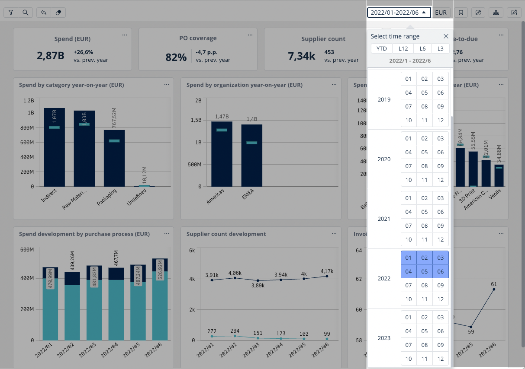
Task: Click the edit dashboard pencil icon
Action: [x=514, y=13]
